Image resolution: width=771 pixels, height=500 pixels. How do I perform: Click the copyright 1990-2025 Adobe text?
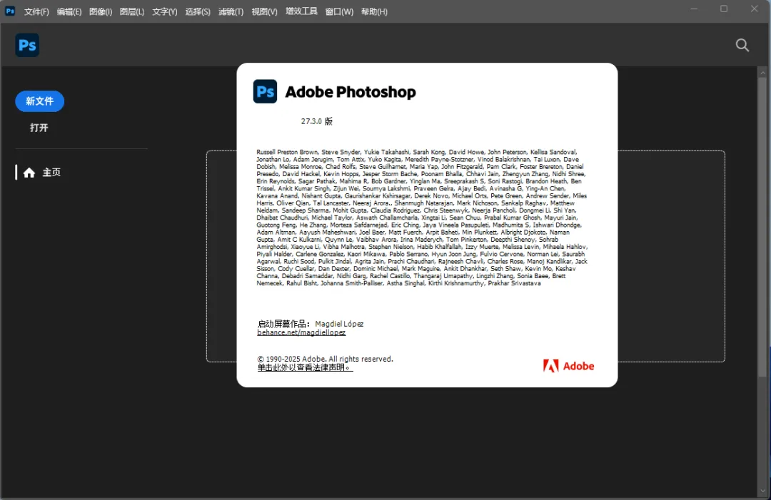(x=325, y=359)
